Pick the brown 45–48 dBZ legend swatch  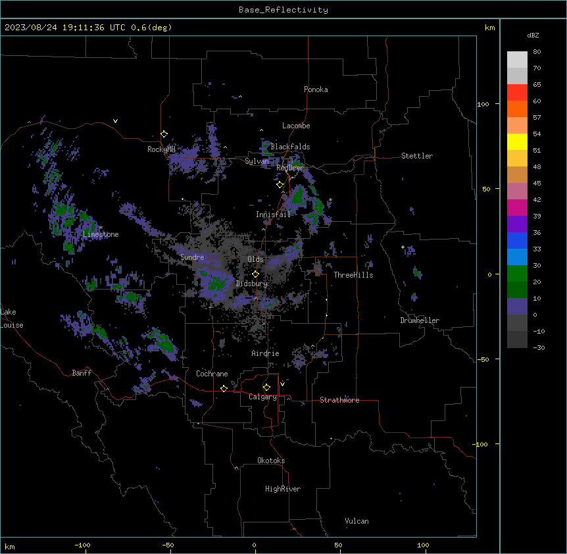tap(517, 174)
